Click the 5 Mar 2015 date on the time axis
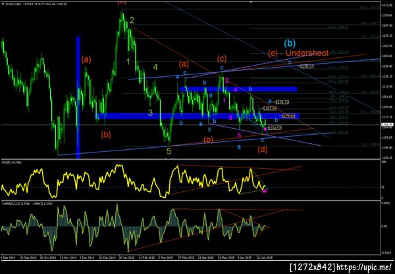 (x=165, y=258)
